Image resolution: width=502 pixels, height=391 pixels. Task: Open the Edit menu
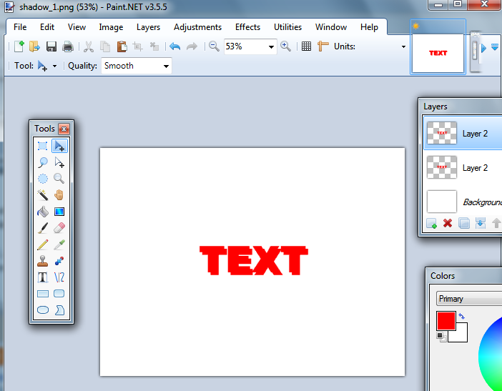pos(47,27)
